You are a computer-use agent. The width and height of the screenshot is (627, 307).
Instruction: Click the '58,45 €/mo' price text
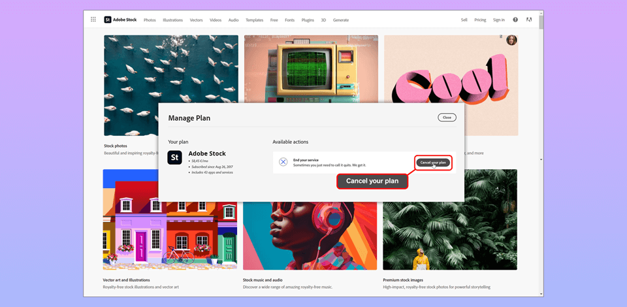click(x=201, y=161)
